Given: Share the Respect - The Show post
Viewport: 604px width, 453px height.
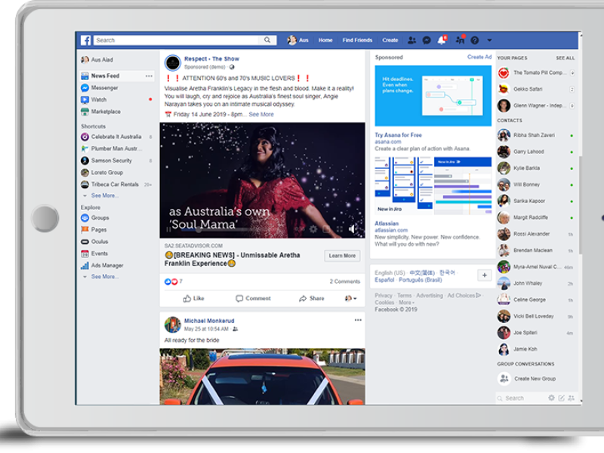Looking at the screenshot, I should tap(312, 298).
